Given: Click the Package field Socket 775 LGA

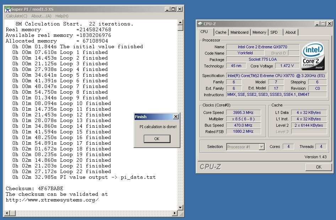Looking at the screenshot, I should pos(263,59).
